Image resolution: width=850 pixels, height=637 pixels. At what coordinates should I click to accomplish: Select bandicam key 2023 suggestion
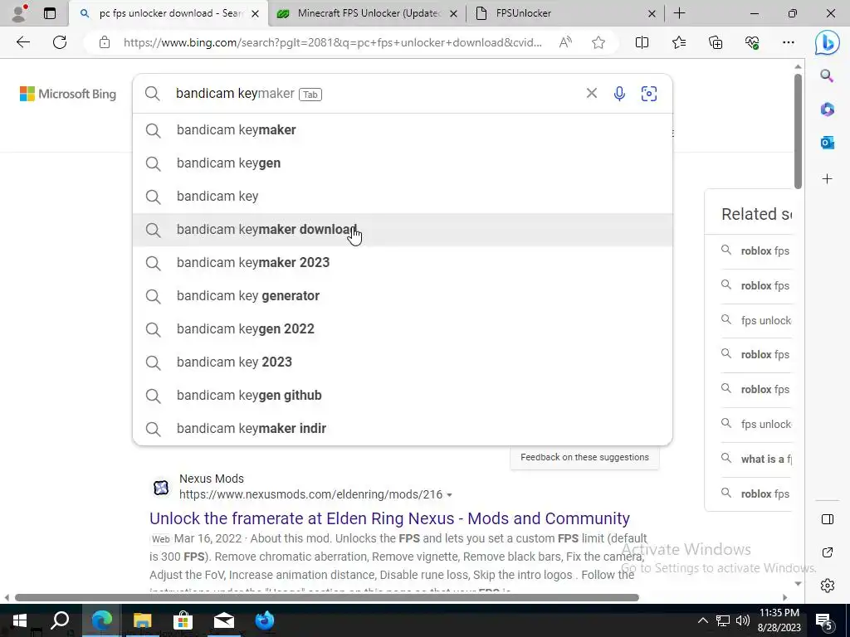[403, 362]
